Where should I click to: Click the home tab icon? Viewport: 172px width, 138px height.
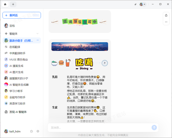pyautogui.click(x=5, y=4)
